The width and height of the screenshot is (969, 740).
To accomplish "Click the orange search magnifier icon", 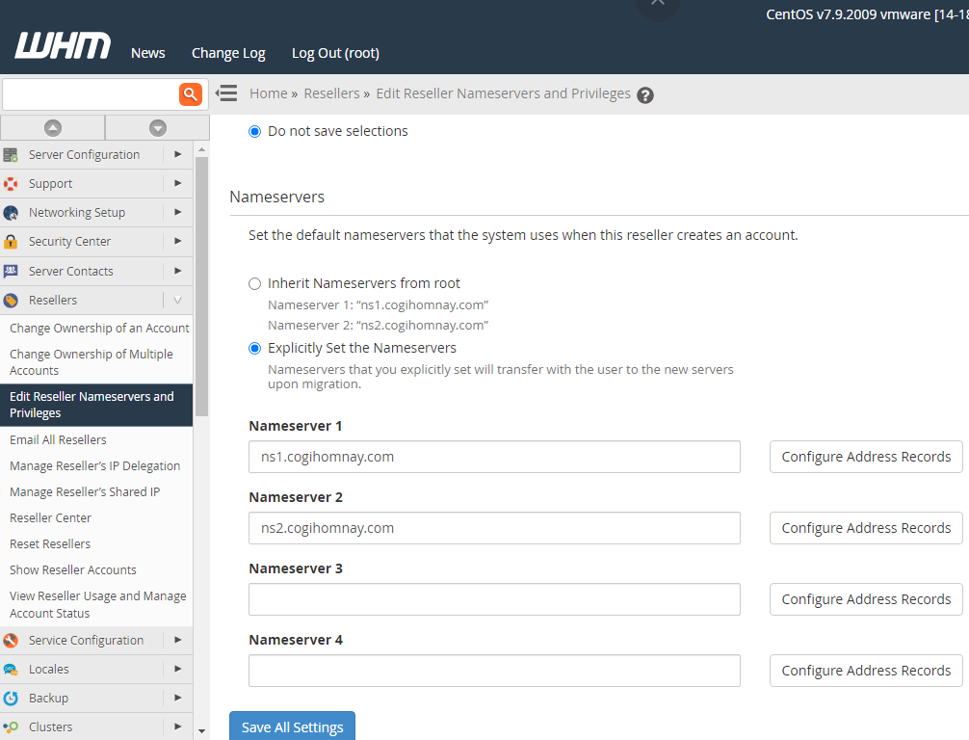I will [191, 93].
